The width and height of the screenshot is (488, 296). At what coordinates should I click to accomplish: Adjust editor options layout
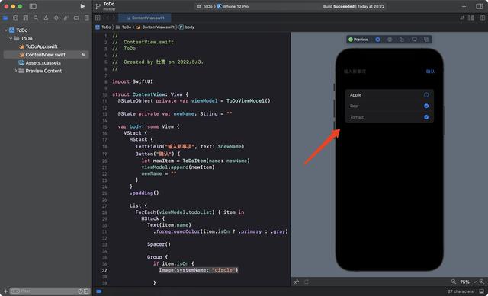471,18
